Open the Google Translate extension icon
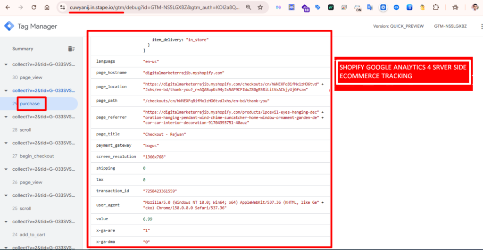The height and width of the screenshot is (250, 483). 370,8
